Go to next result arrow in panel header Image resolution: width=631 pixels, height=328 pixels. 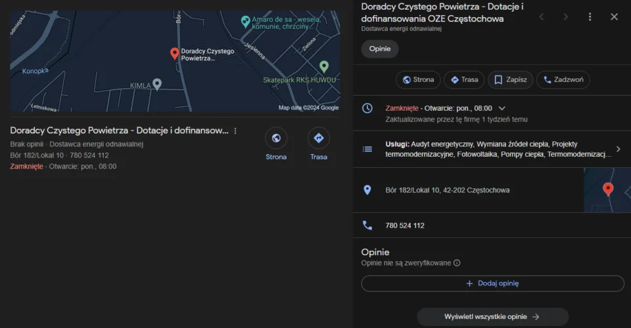[x=565, y=17]
